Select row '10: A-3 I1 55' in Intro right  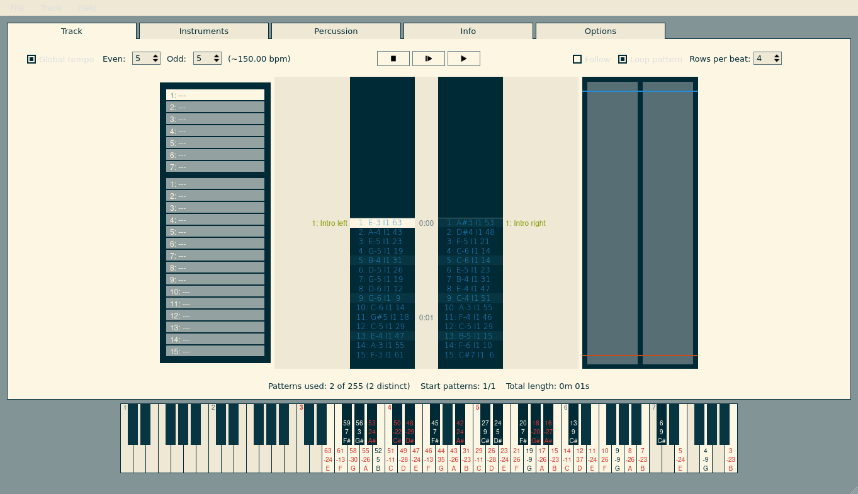[470, 308]
